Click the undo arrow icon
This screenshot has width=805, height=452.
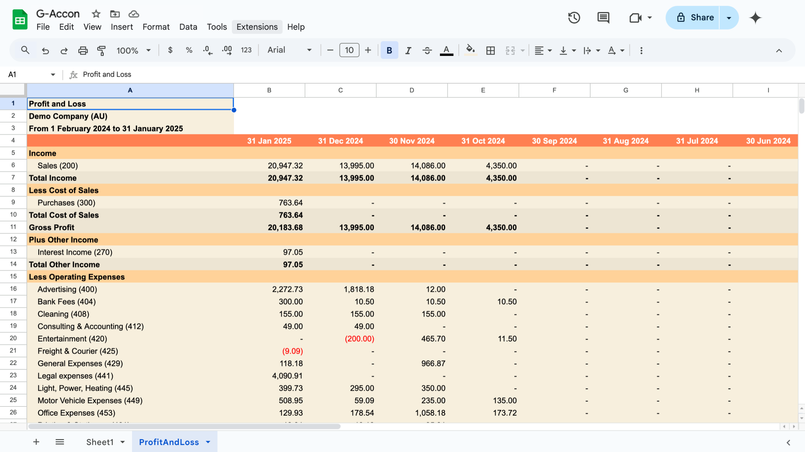click(x=45, y=50)
